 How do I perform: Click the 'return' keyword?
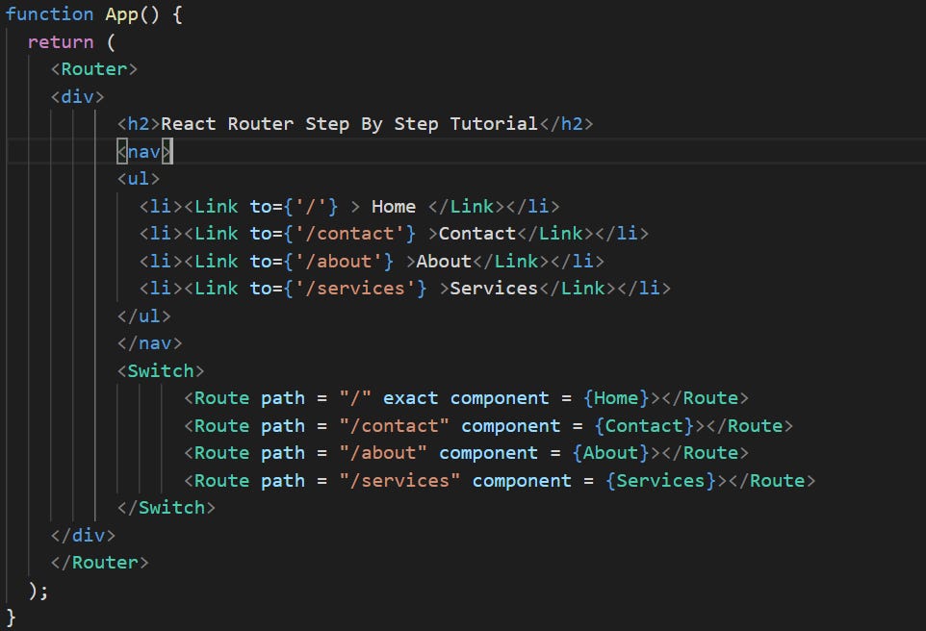[61, 42]
